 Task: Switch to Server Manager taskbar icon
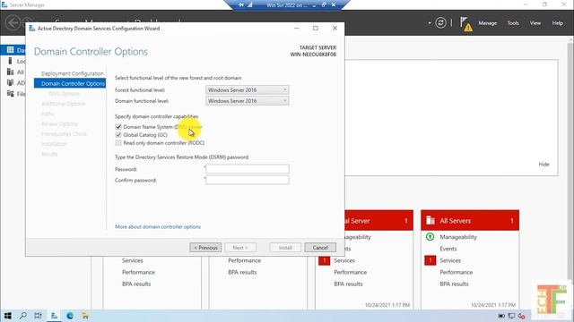(x=54, y=316)
